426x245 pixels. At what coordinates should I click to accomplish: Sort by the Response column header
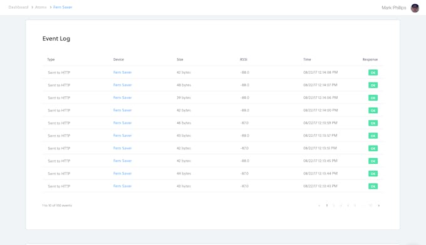(370, 59)
